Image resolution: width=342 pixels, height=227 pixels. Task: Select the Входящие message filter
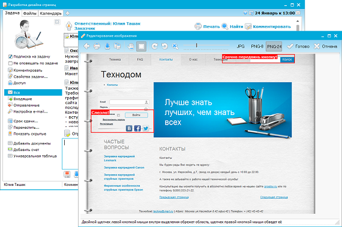coord(20,99)
